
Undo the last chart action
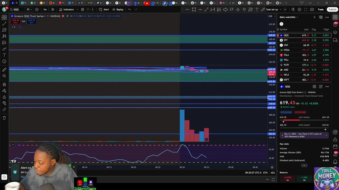130,9
